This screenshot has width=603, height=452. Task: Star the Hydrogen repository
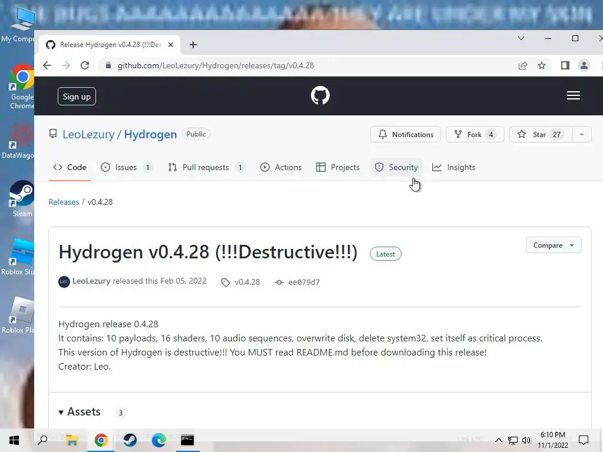[541, 135]
